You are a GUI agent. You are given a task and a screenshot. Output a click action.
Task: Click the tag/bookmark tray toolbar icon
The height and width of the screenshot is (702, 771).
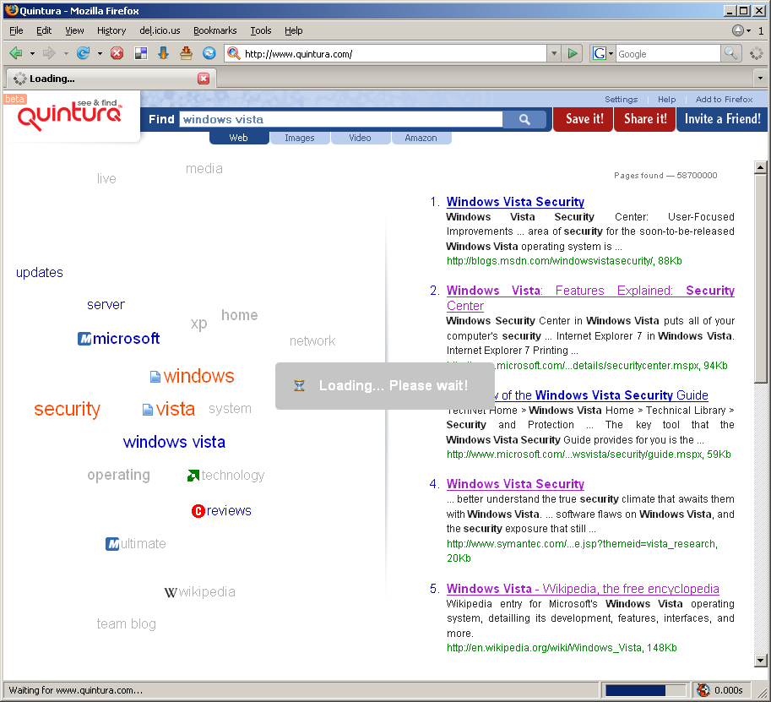point(187,53)
